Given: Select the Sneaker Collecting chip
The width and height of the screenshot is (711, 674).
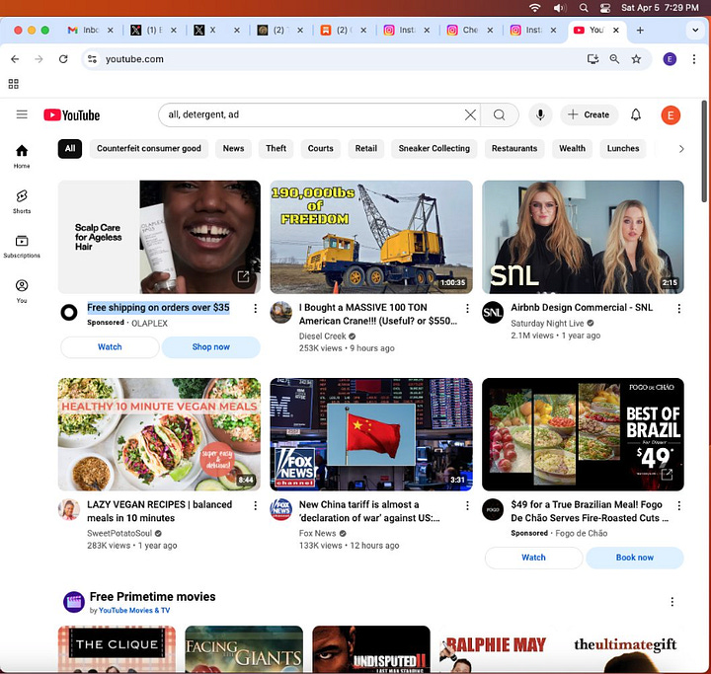Looking at the screenshot, I should pos(434,149).
